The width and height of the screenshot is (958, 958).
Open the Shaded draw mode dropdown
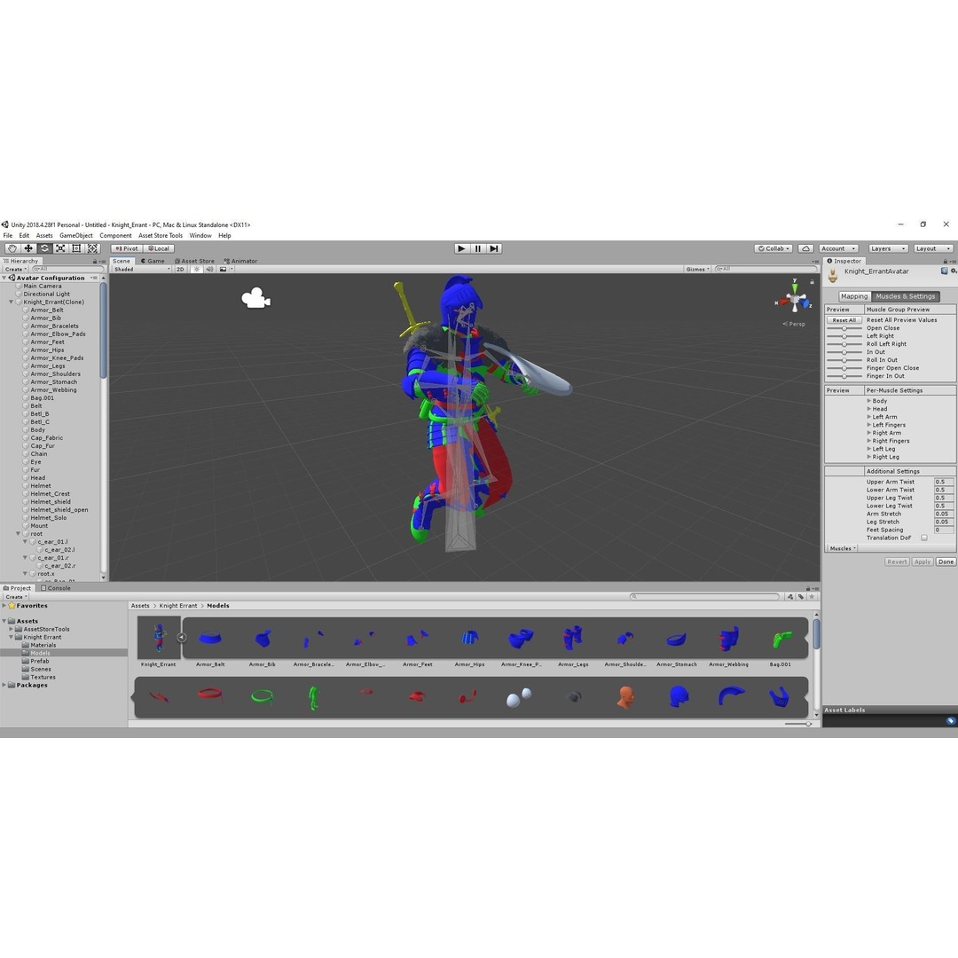point(142,269)
